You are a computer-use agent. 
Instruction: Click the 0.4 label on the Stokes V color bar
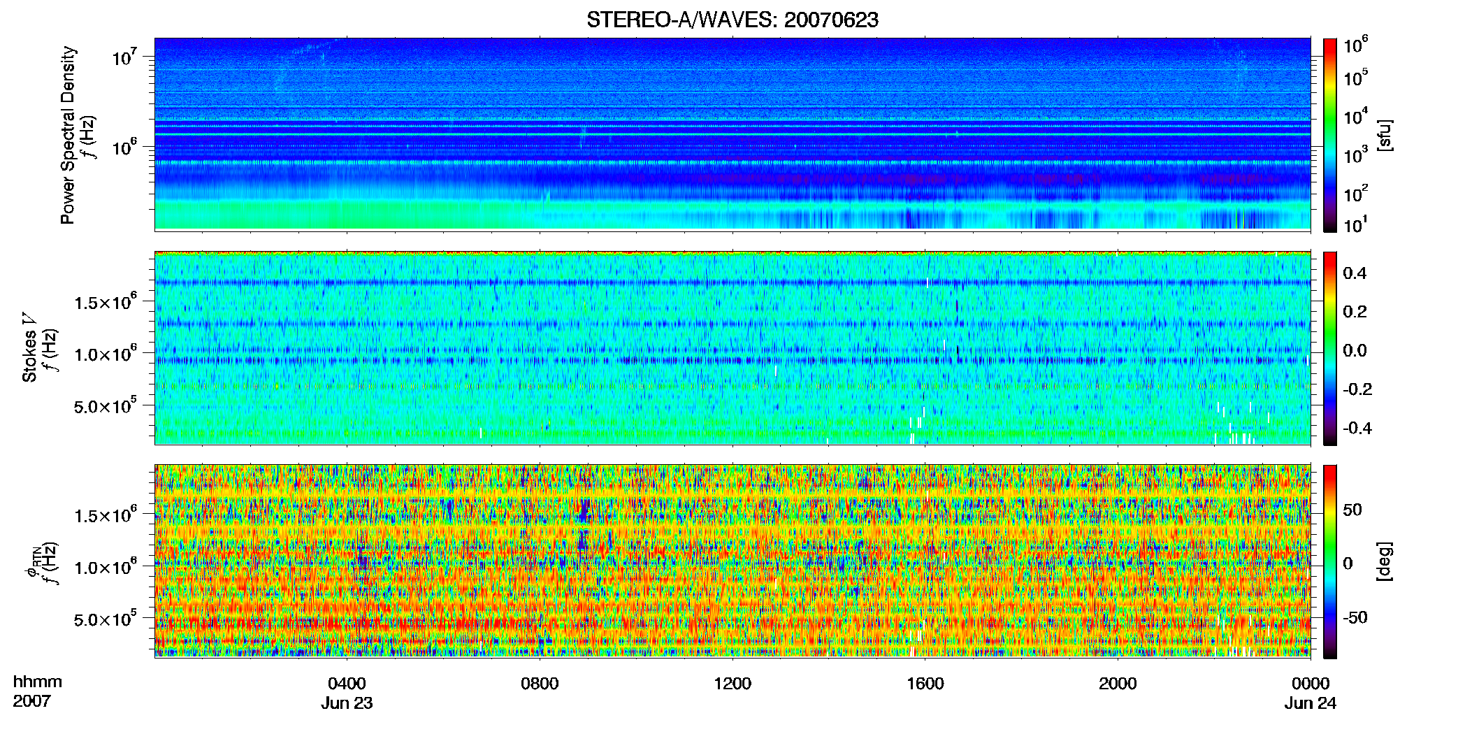[x=1355, y=273]
